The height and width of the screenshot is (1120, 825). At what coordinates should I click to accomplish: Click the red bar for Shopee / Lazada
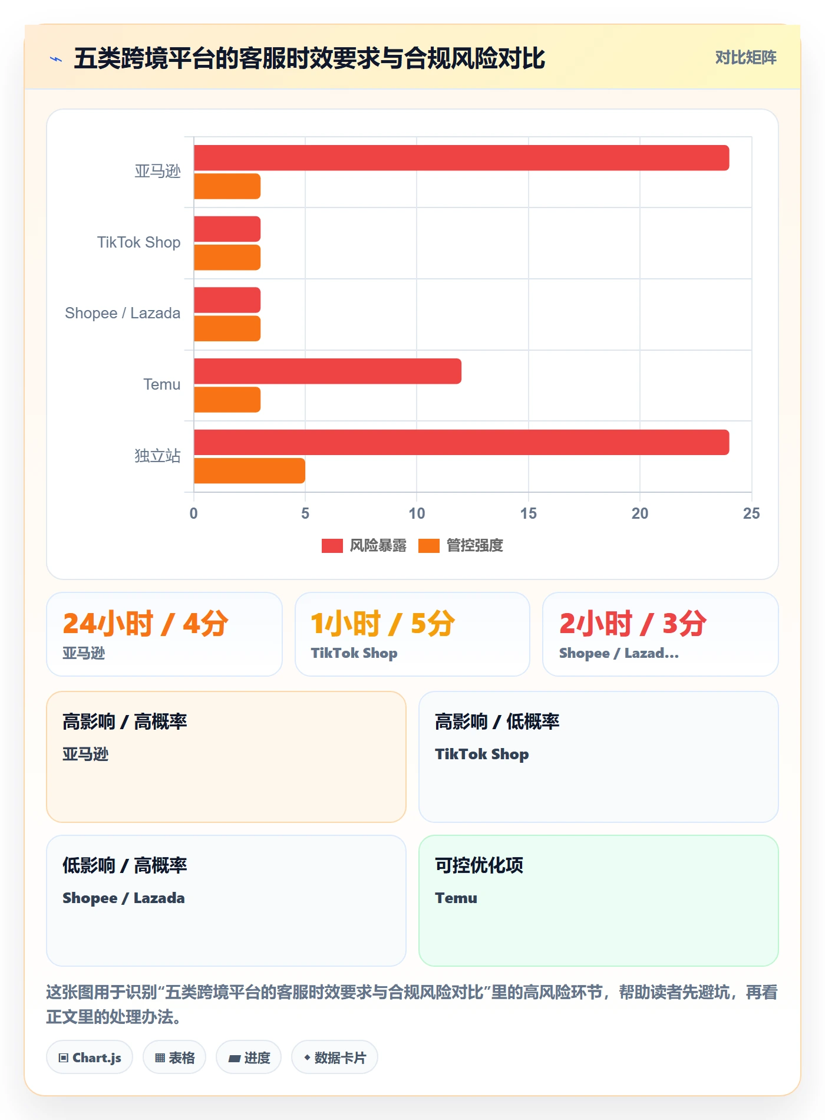point(227,300)
